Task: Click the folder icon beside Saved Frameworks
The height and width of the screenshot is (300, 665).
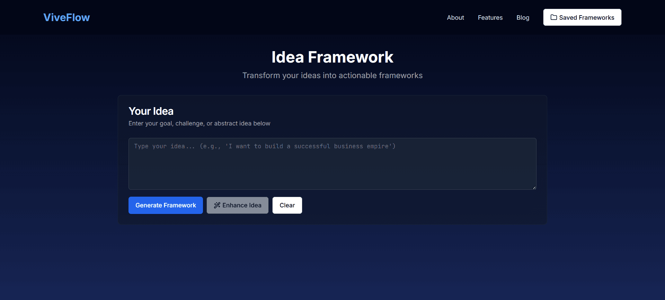Action: click(554, 17)
